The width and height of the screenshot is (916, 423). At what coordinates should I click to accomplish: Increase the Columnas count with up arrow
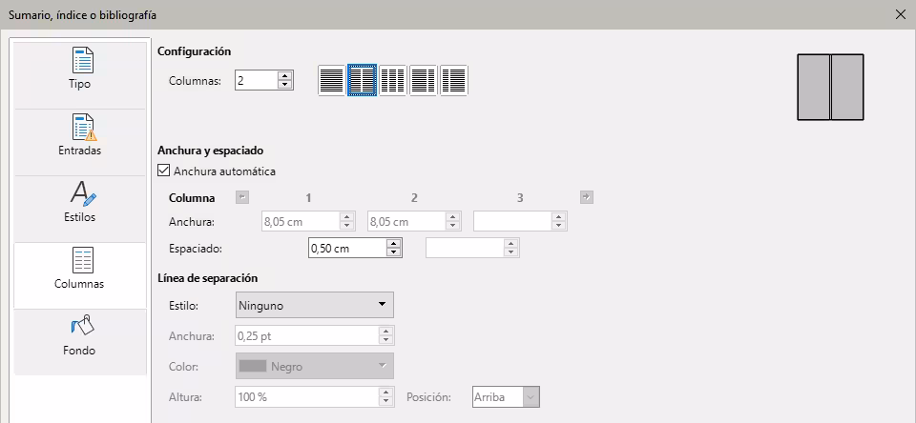[283, 76]
